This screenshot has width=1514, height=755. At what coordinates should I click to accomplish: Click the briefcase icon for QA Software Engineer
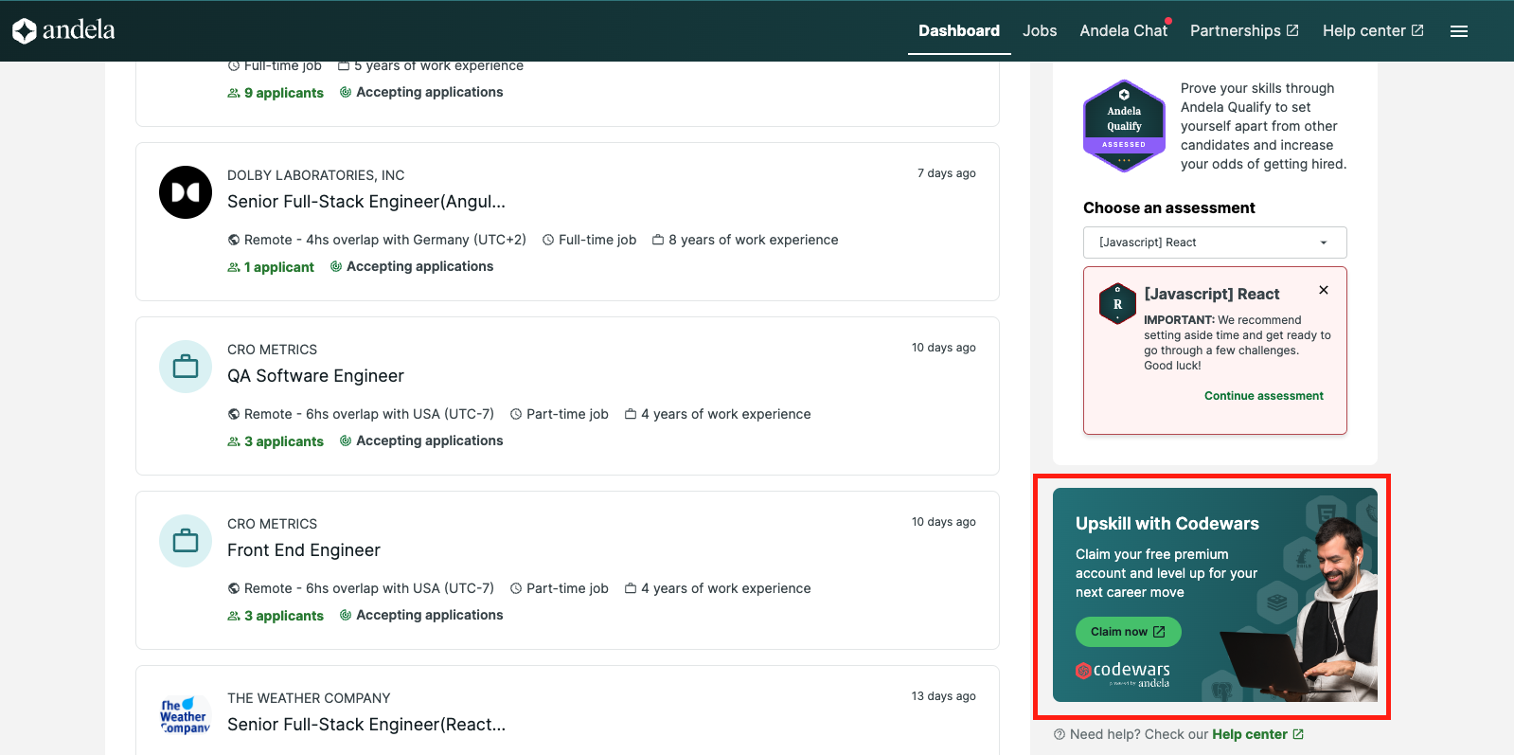tap(186, 367)
